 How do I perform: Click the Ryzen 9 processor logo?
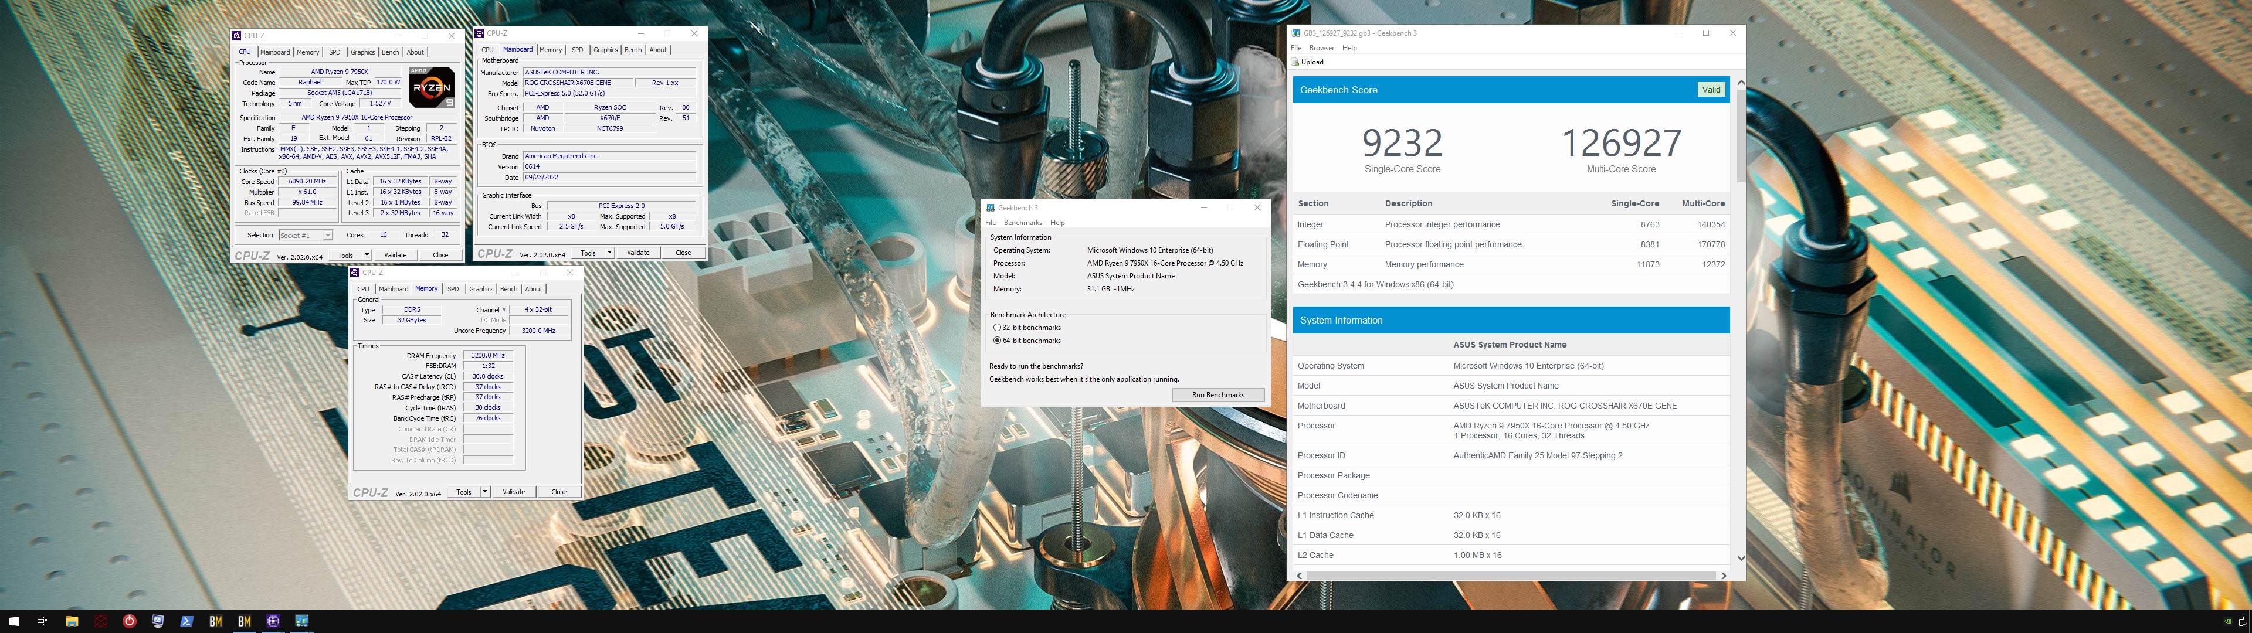(x=432, y=87)
